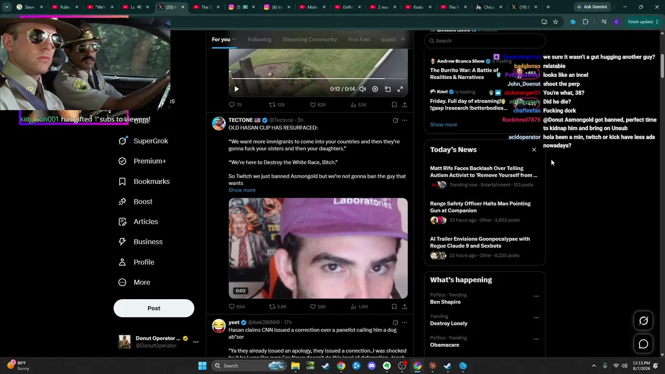View analytics of the 1.9M views post
The height and width of the screenshot is (374, 665).
point(359,306)
